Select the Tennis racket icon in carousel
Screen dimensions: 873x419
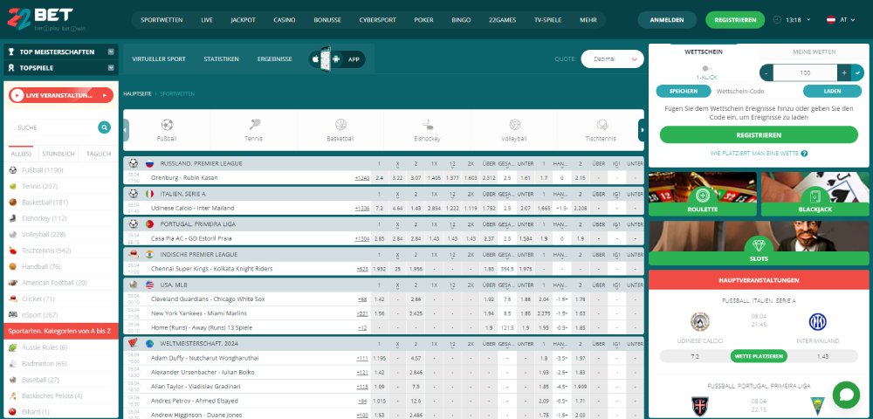253,125
